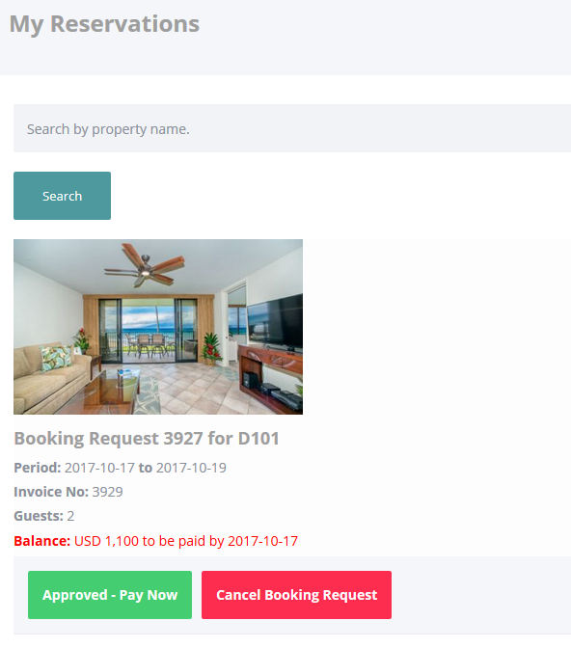This screenshot has height=648, width=571.
Task: Open Booking Request 3927 for D101 title
Action: tap(147, 439)
